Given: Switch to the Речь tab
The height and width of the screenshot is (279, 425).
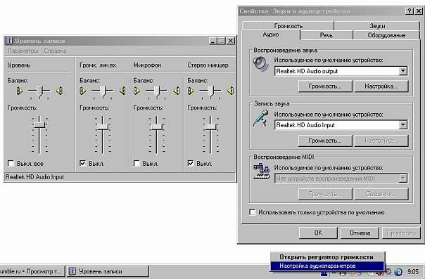Looking at the screenshot, I should 326,35.
